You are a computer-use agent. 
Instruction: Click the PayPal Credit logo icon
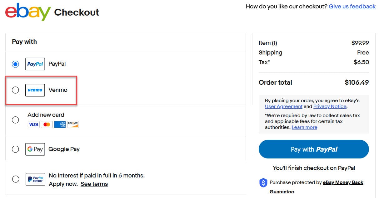click(35, 179)
